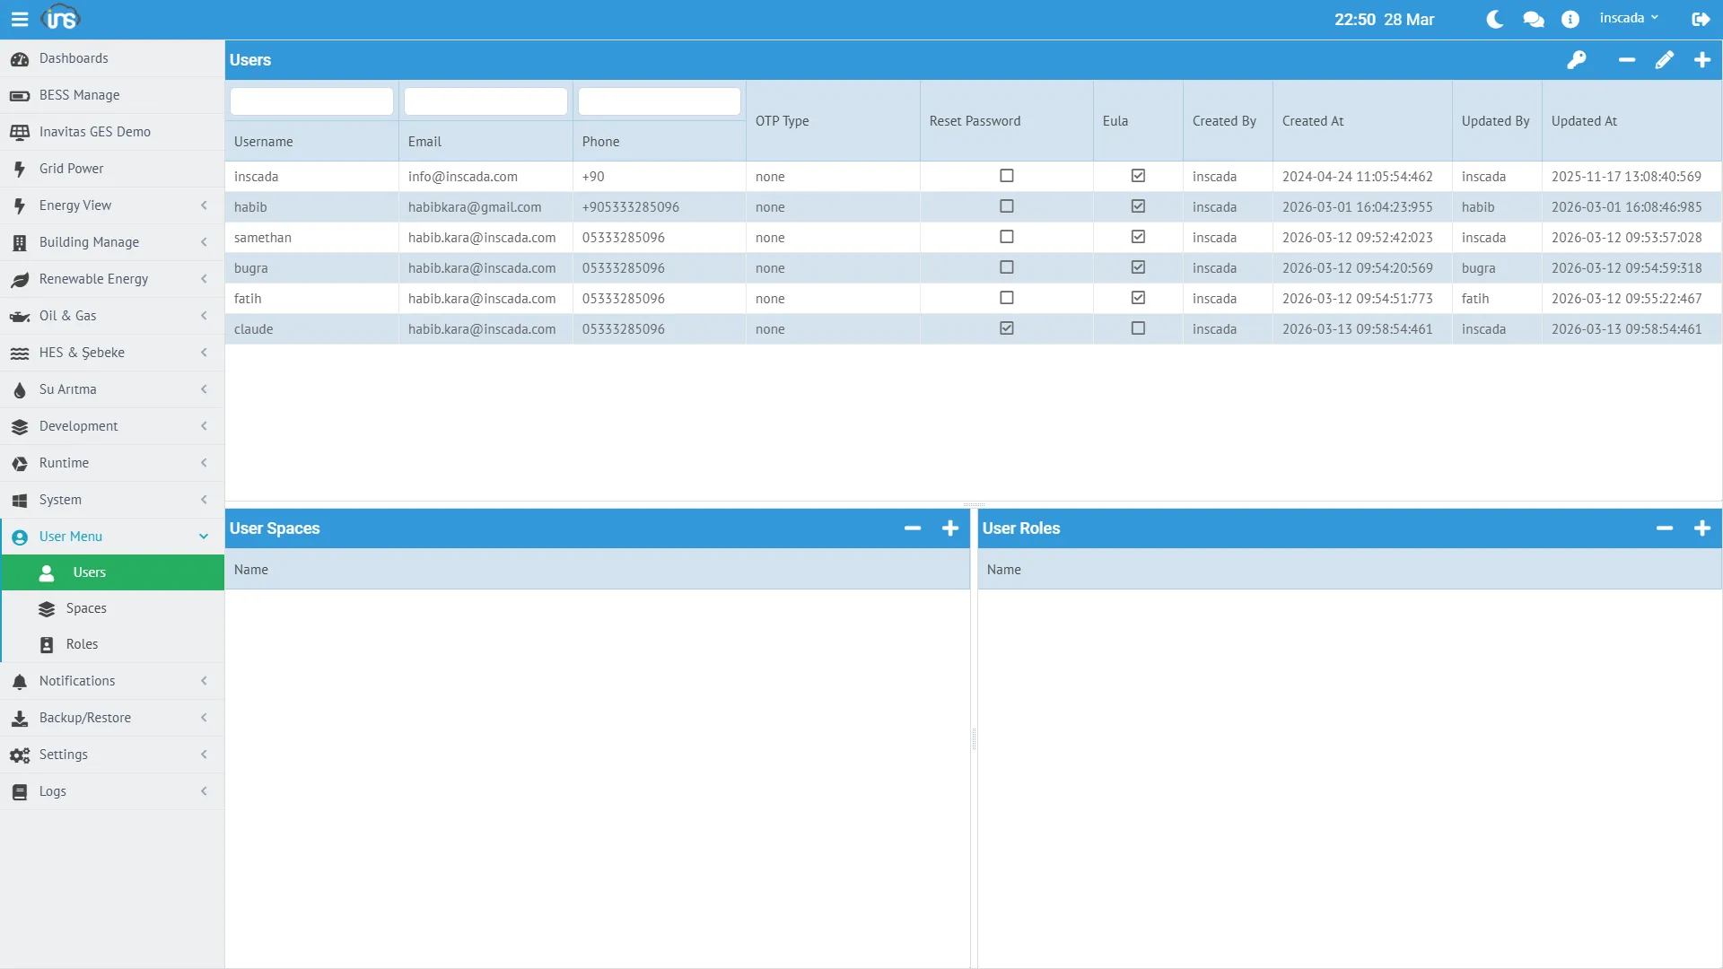Open the Roles submenu item
The width and height of the screenshot is (1723, 969).
(x=82, y=644)
